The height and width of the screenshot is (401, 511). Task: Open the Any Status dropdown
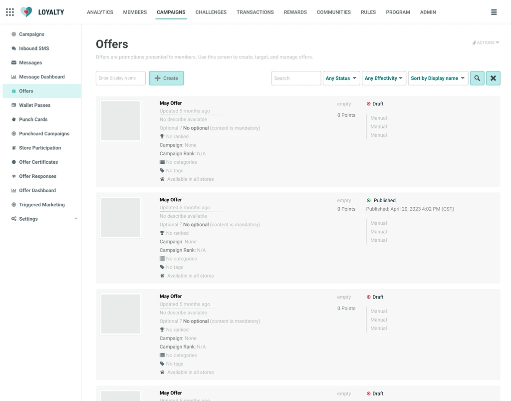coord(341,78)
